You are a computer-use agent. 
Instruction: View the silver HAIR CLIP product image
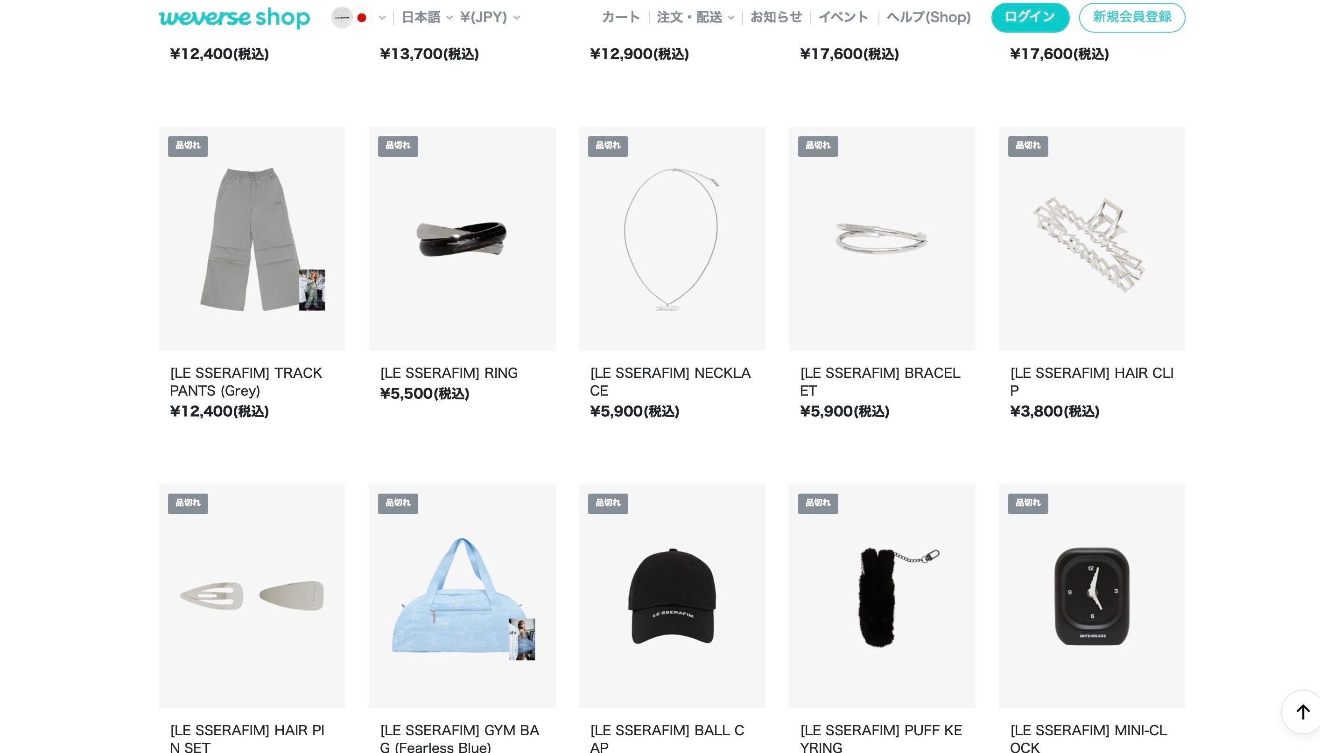pos(1092,238)
